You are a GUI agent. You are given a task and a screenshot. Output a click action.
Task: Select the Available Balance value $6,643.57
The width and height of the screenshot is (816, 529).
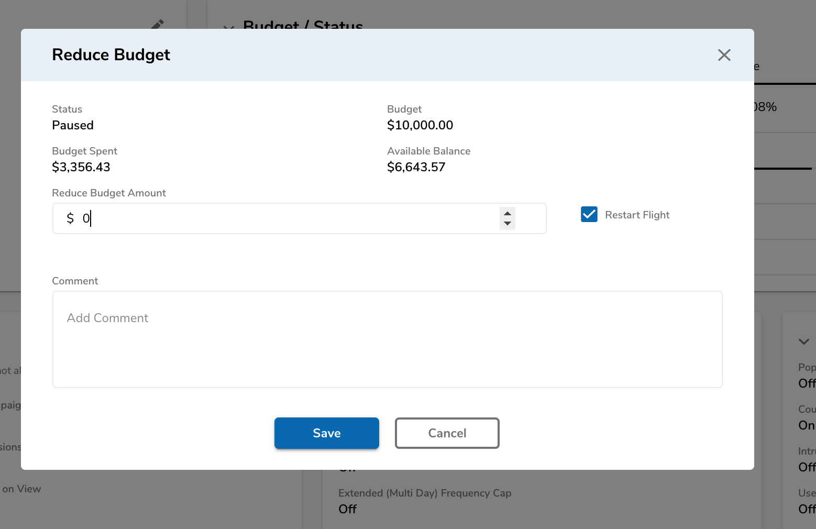tap(416, 167)
